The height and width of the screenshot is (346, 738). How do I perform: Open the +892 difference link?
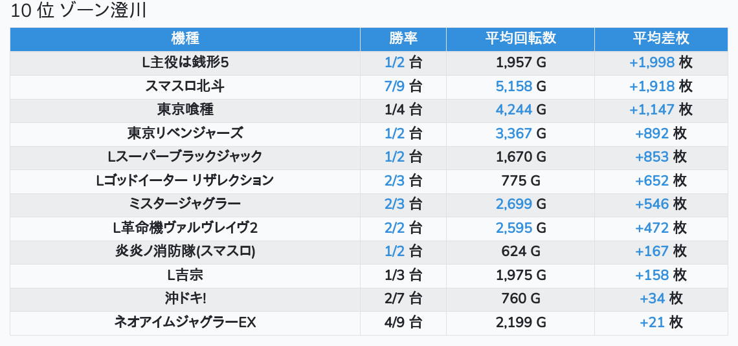[x=652, y=134]
